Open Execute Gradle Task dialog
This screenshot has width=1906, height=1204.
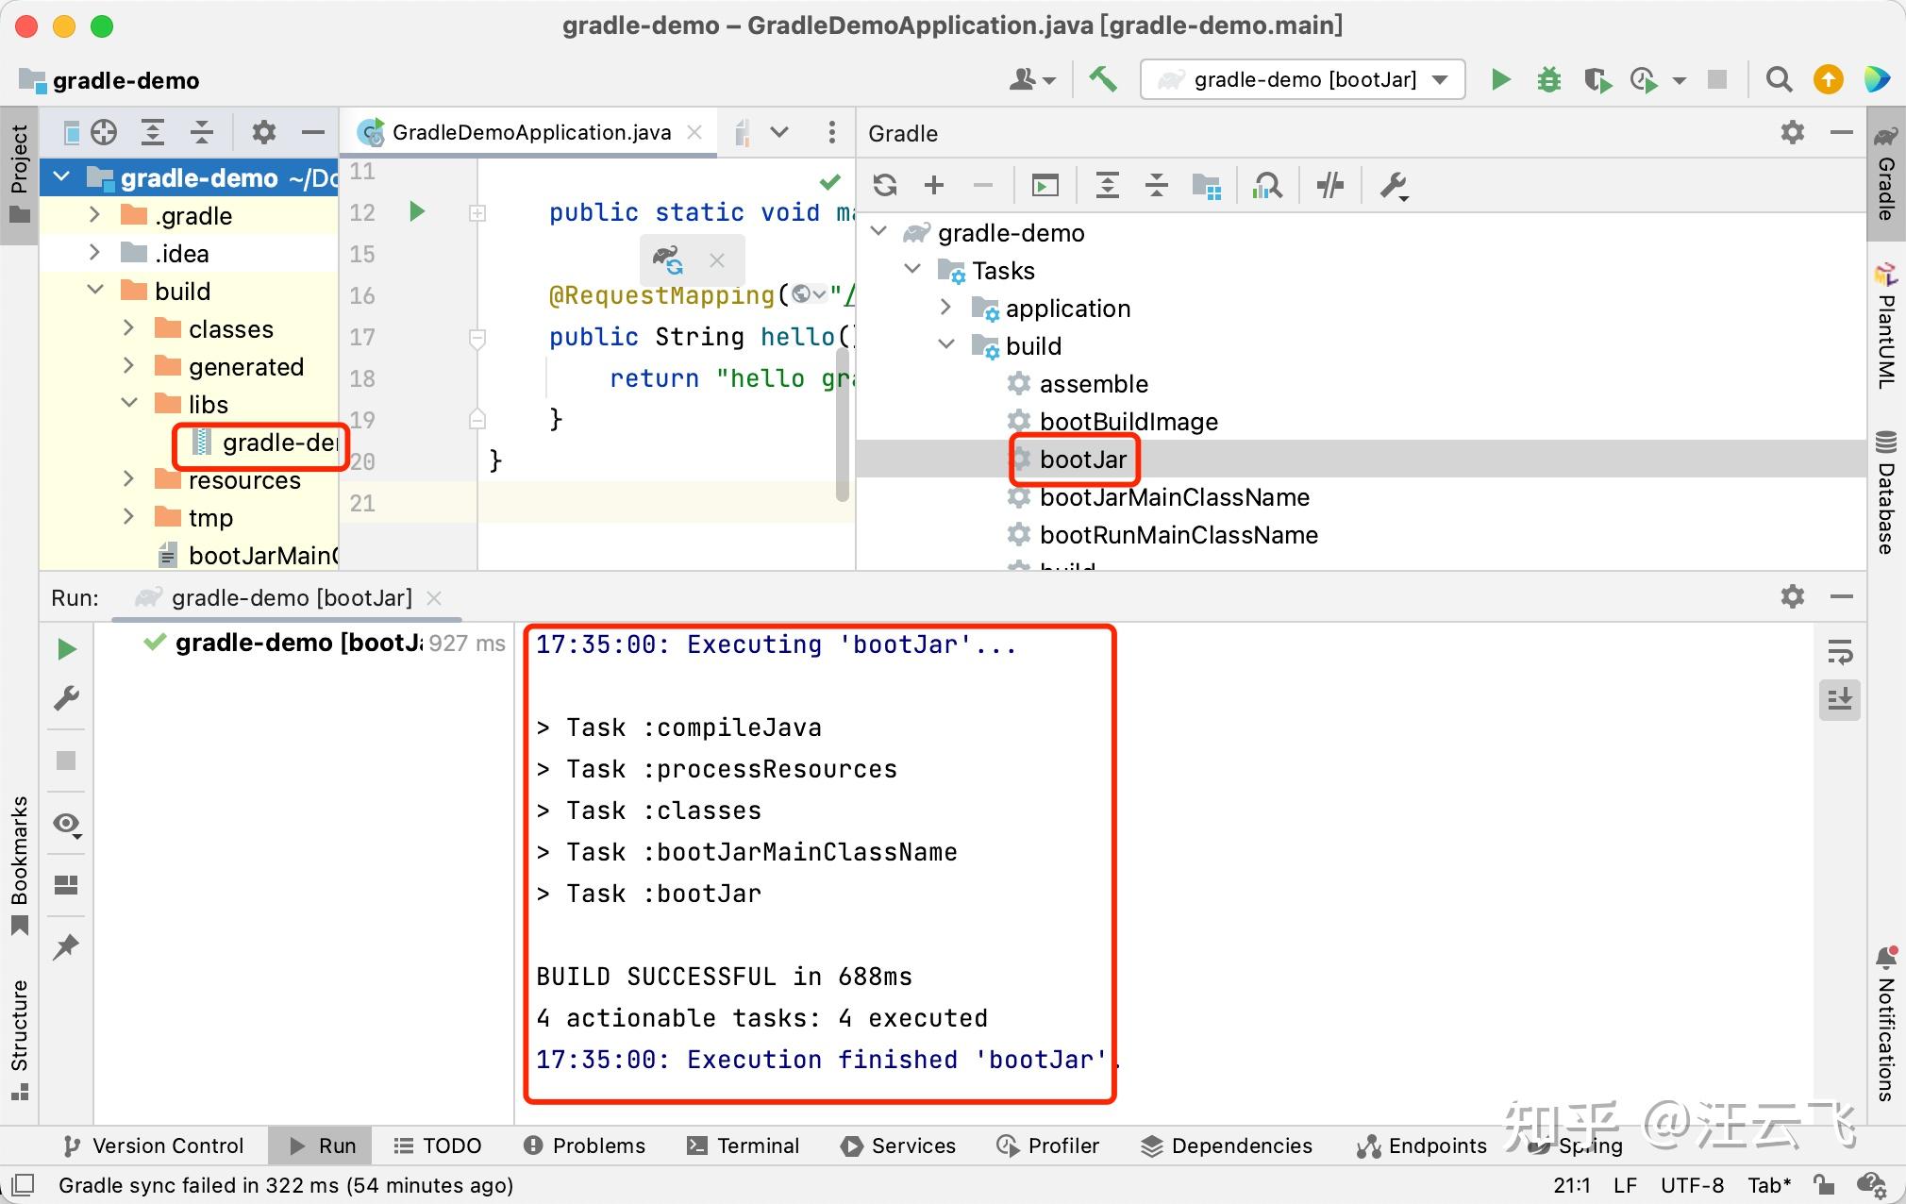pyautogui.click(x=1044, y=185)
